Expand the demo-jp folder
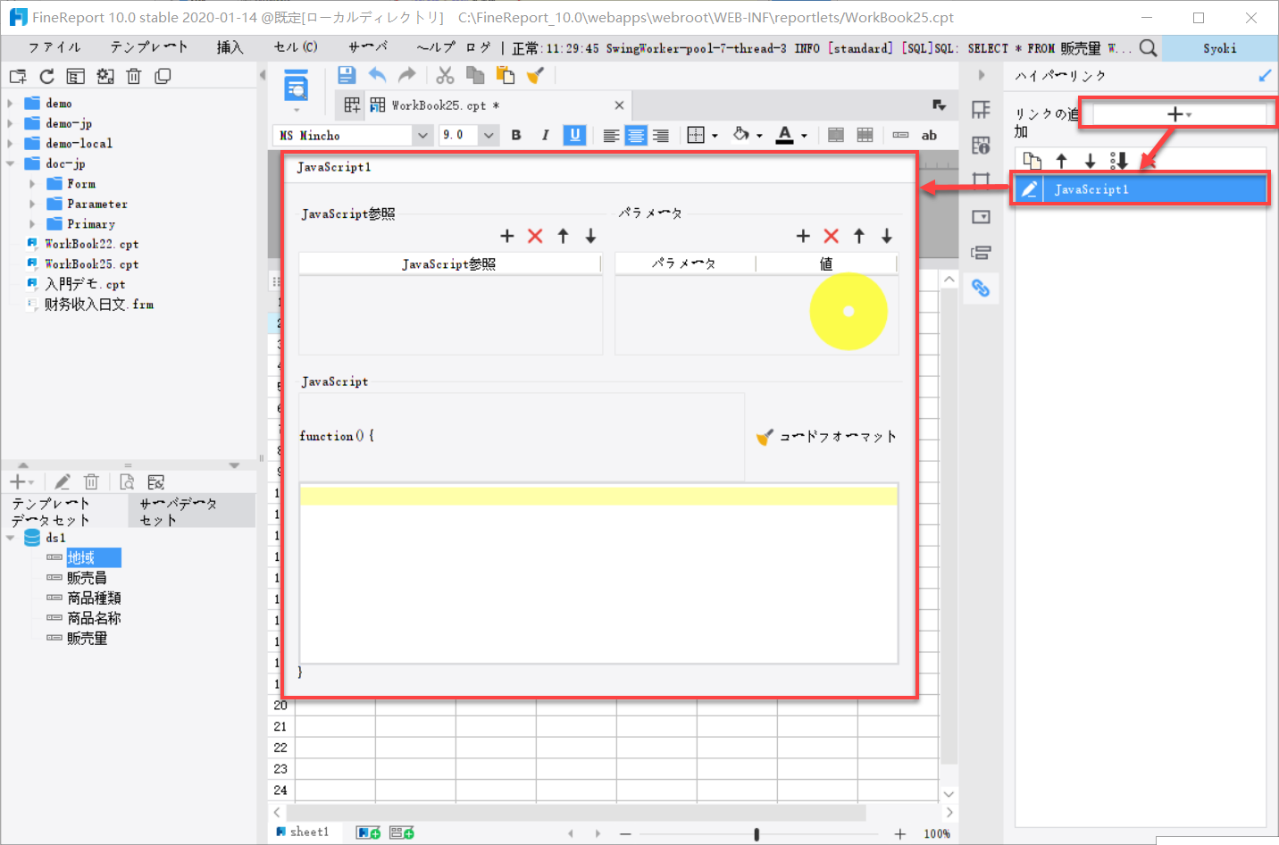Screen dimensions: 1279x845 (x=10, y=123)
